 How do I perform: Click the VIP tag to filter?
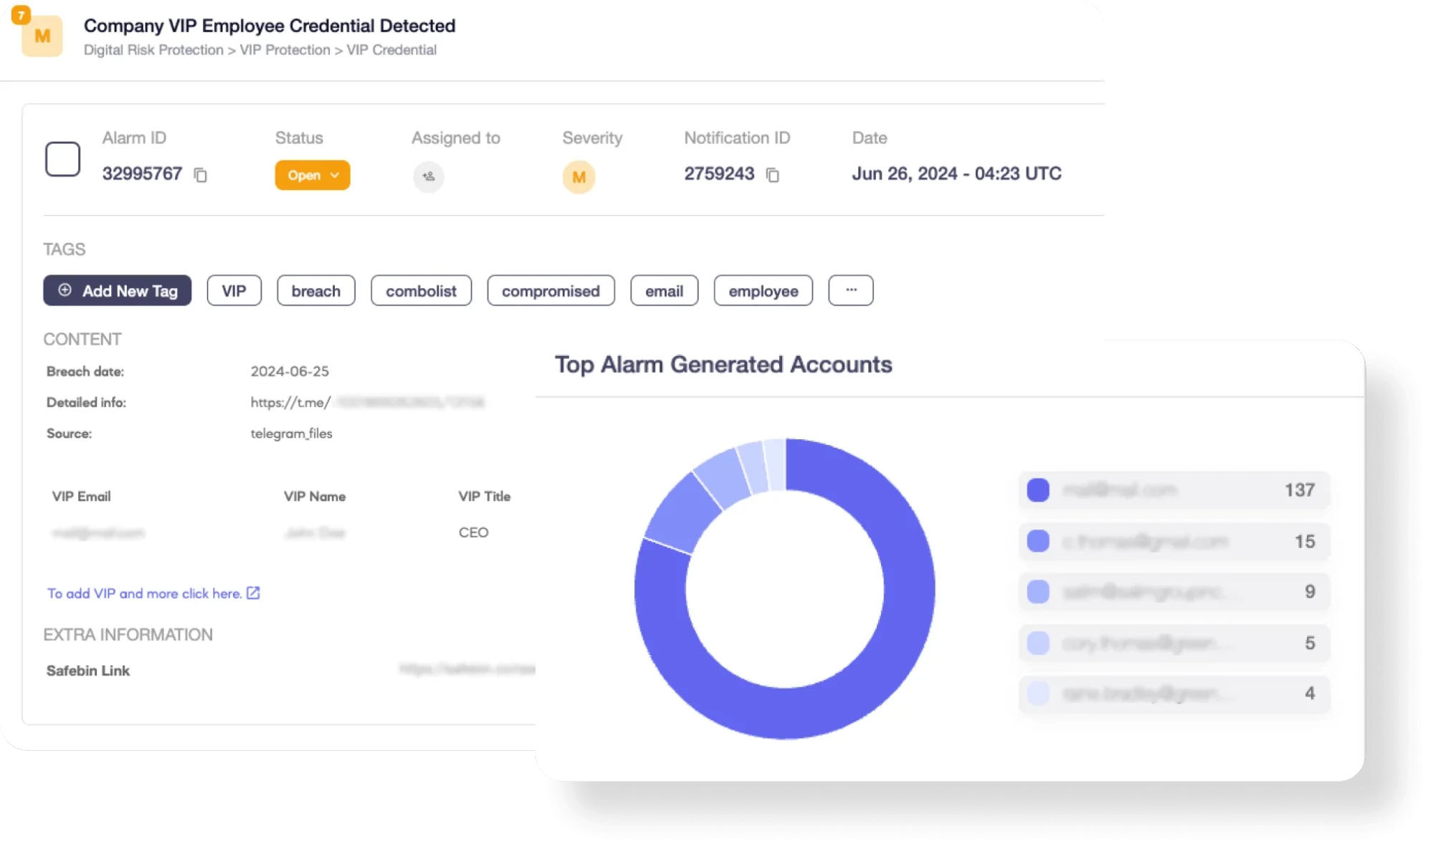point(232,290)
